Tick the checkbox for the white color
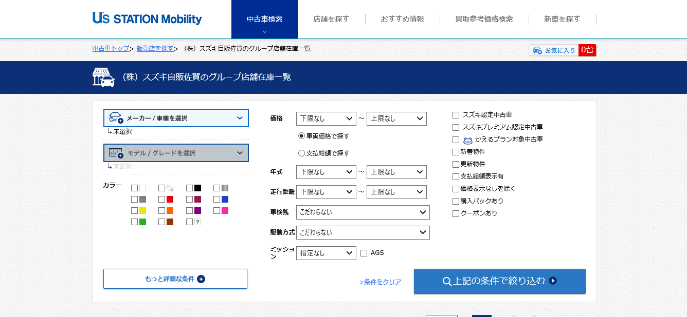The height and width of the screenshot is (317, 687). tap(134, 188)
